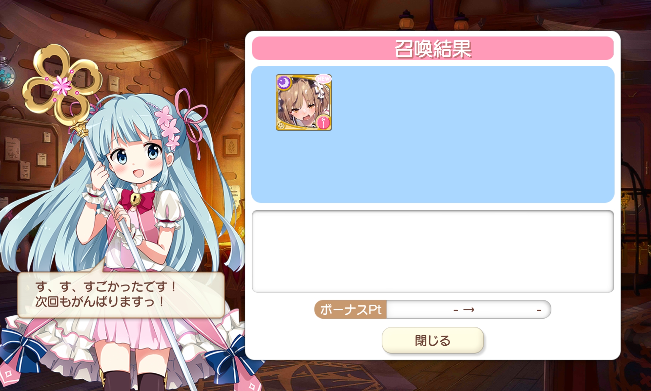The width and height of the screenshot is (651, 391).
Task: Tap the keyhole brooch on red bow
Action: pyautogui.click(x=135, y=198)
